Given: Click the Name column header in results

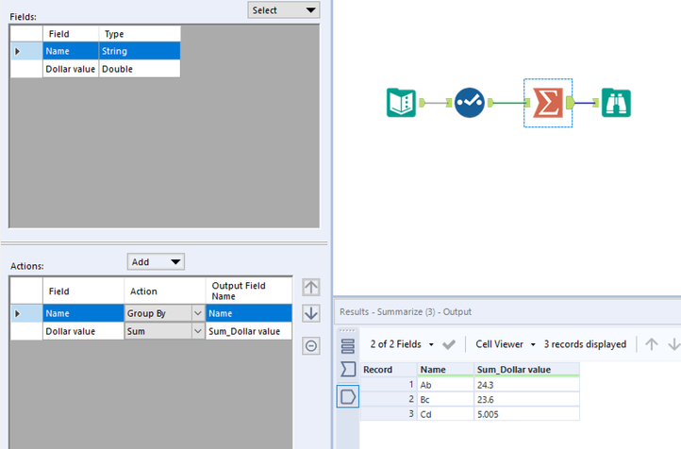Looking at the screenshot, I should [x=445, y=370].
